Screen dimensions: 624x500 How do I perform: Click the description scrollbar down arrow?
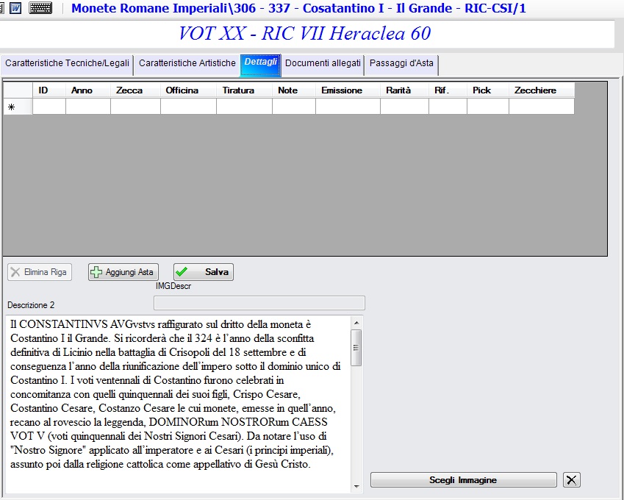pyautogui.click(x=356, y=487)
